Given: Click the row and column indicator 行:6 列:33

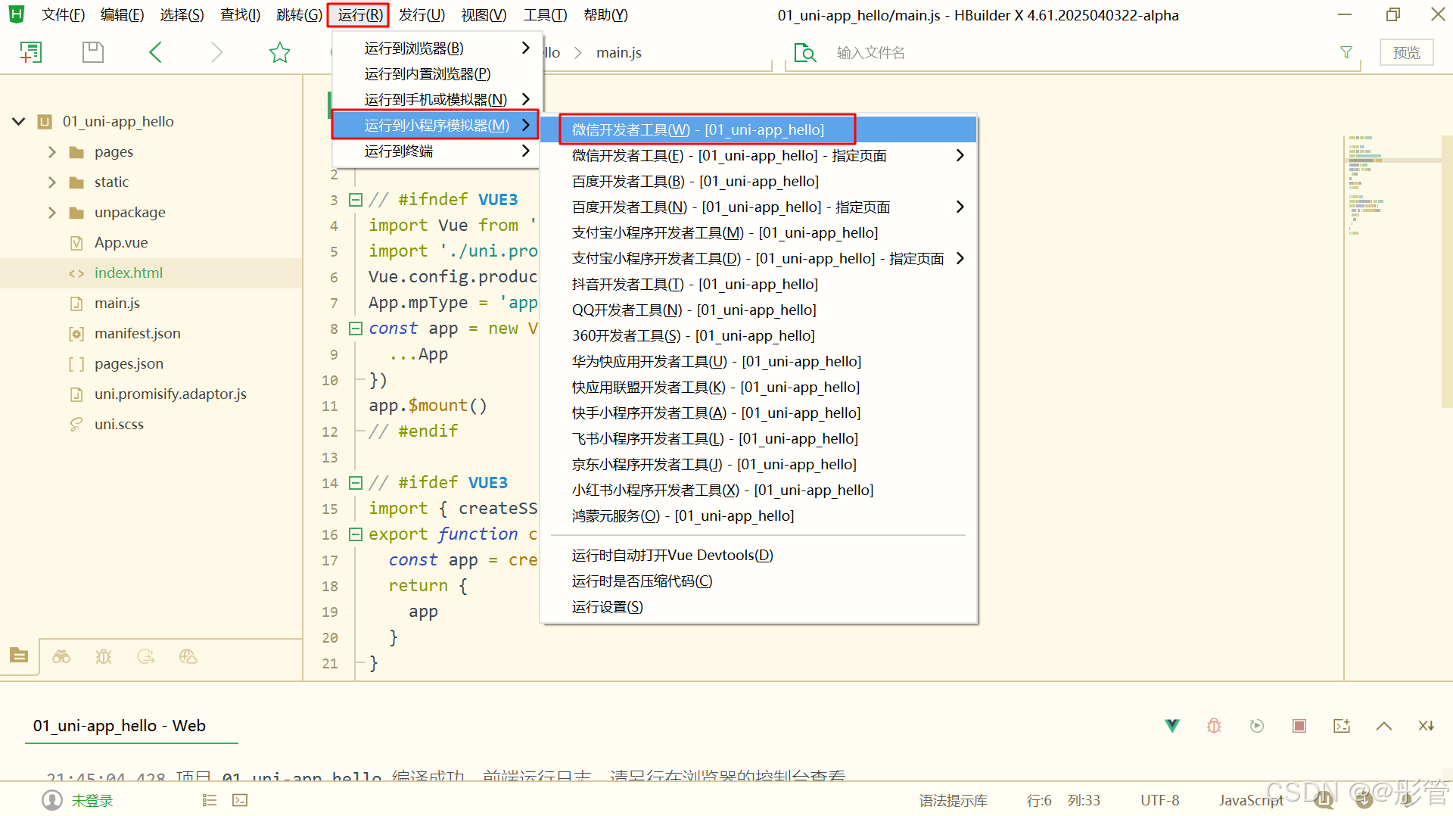Looking at the screenshot, I should coord(1063,800).
